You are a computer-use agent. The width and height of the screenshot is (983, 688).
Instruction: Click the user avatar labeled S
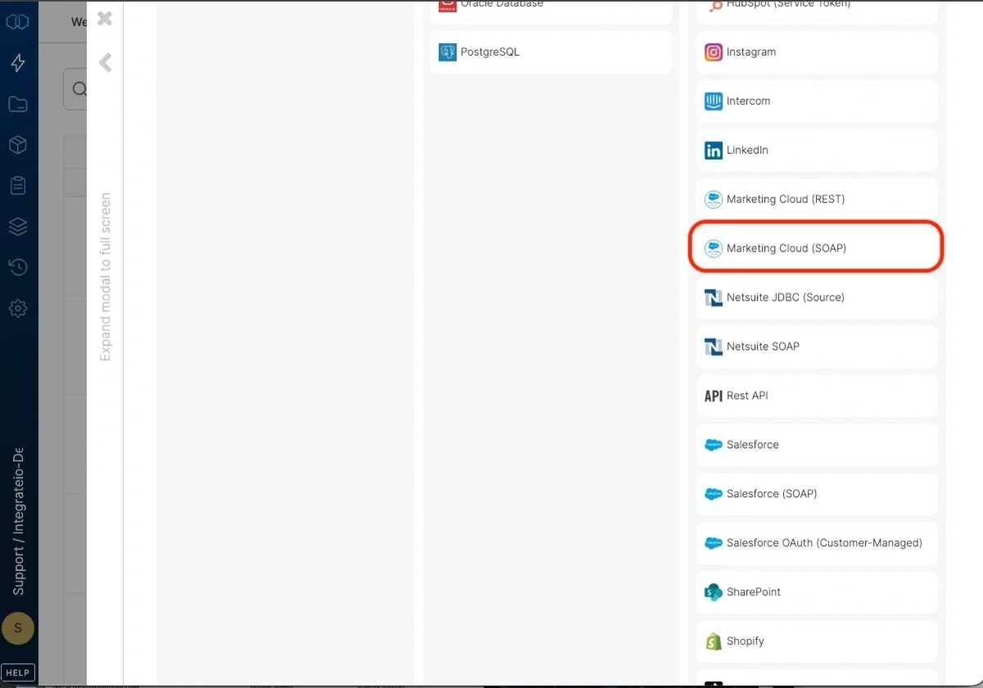(x=18, y=629)
